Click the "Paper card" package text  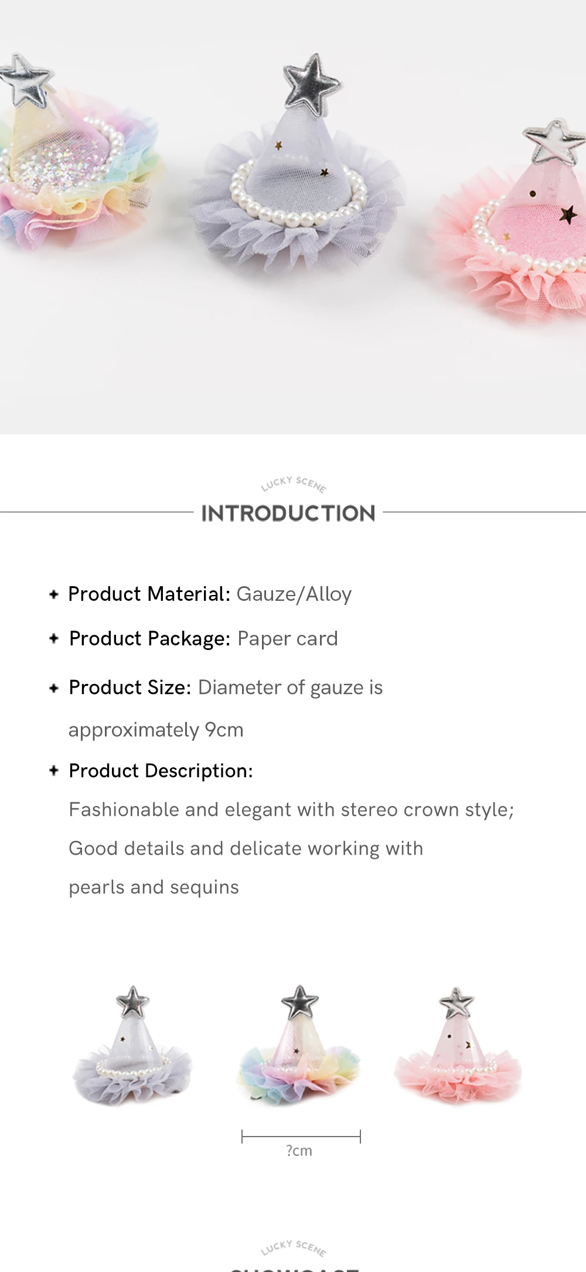coord(287,638)
